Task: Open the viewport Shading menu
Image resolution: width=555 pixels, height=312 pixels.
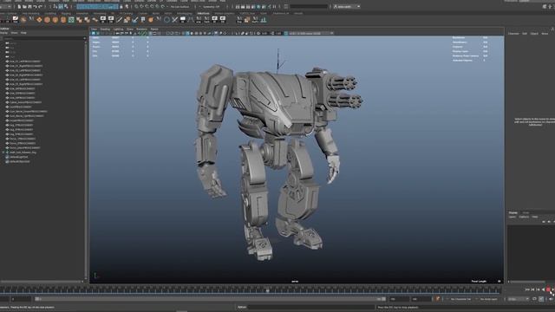Action: click(105, 29)
